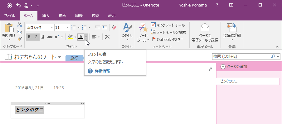Toggle タスク ノート シール checkbox tag

(x=168, y=25)
